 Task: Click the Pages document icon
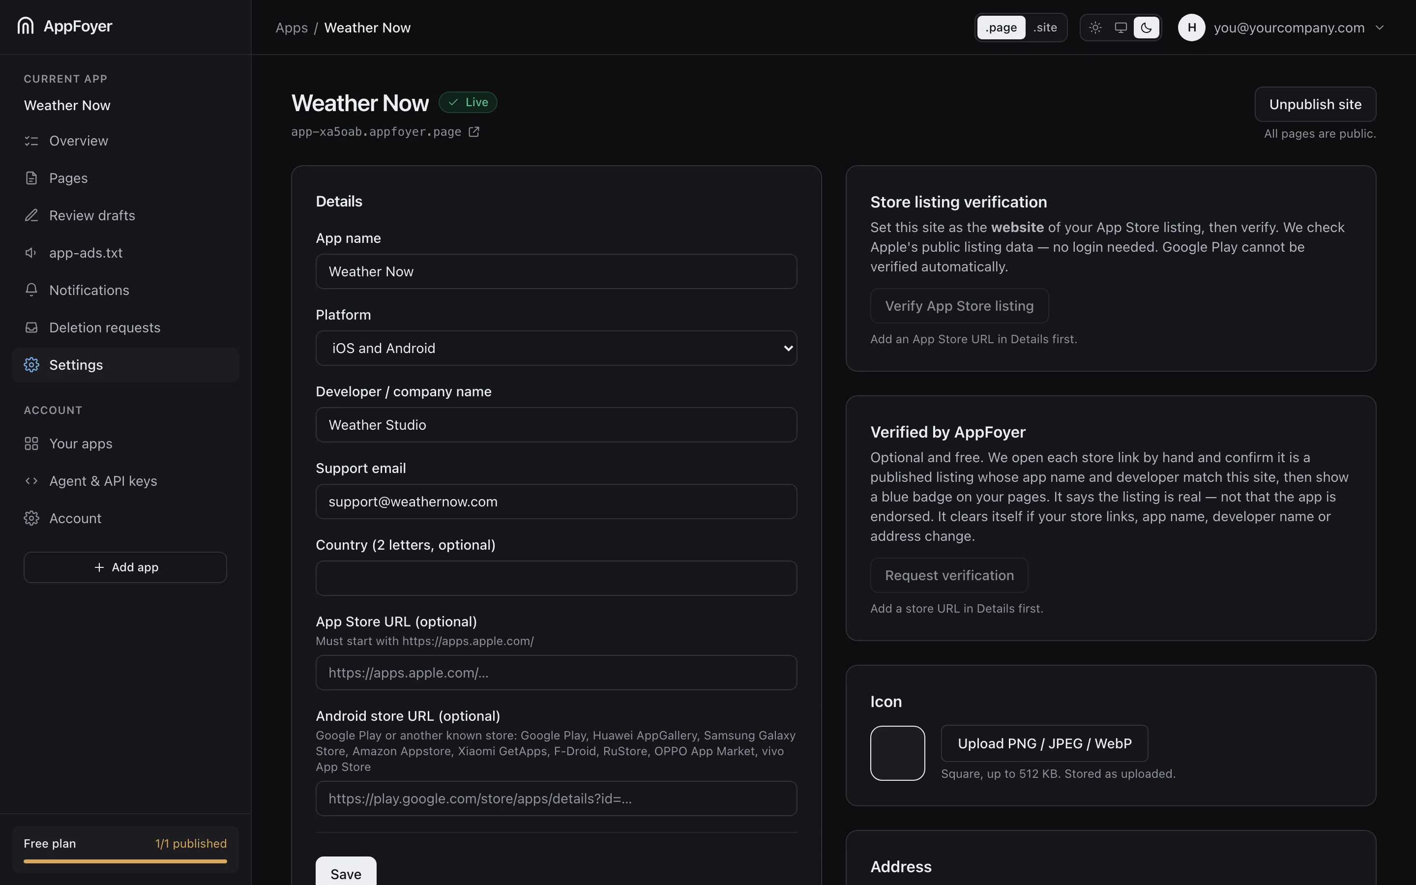31,178
